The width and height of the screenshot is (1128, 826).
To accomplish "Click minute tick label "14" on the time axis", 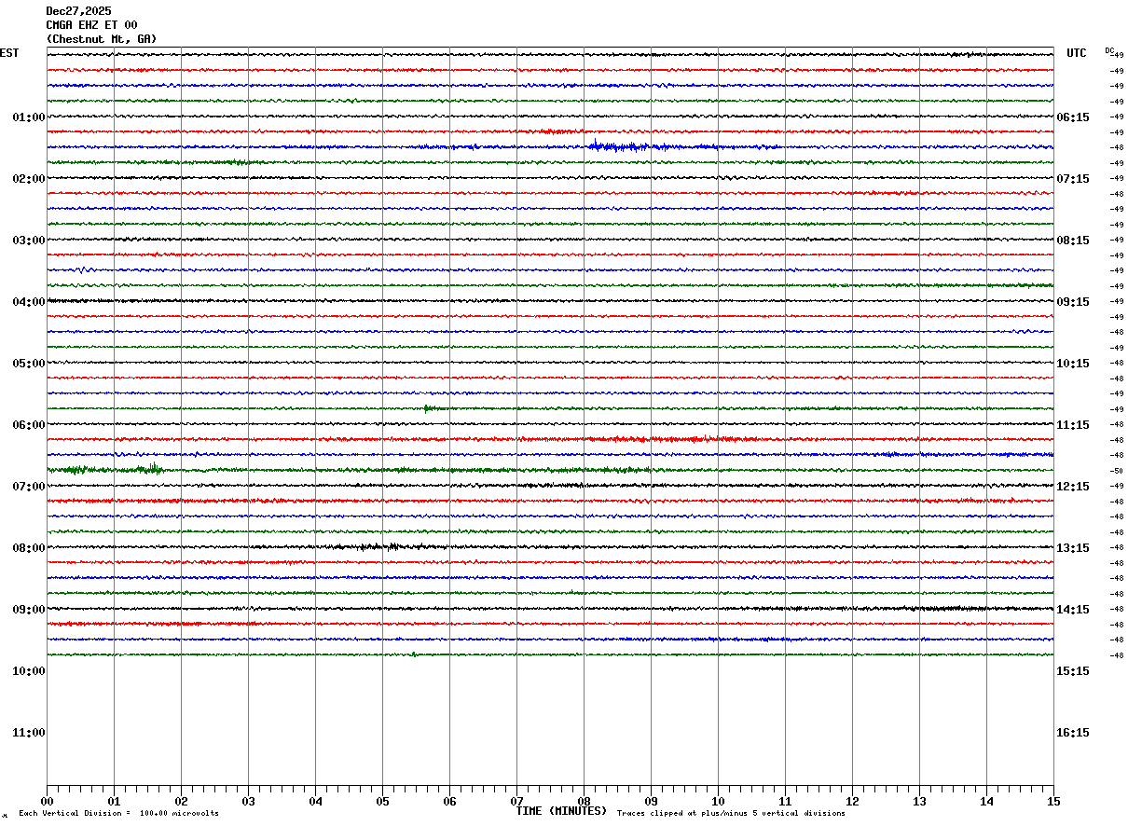I will click(986, 801).
